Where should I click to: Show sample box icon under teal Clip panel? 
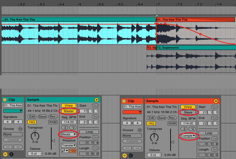[5, 154]
